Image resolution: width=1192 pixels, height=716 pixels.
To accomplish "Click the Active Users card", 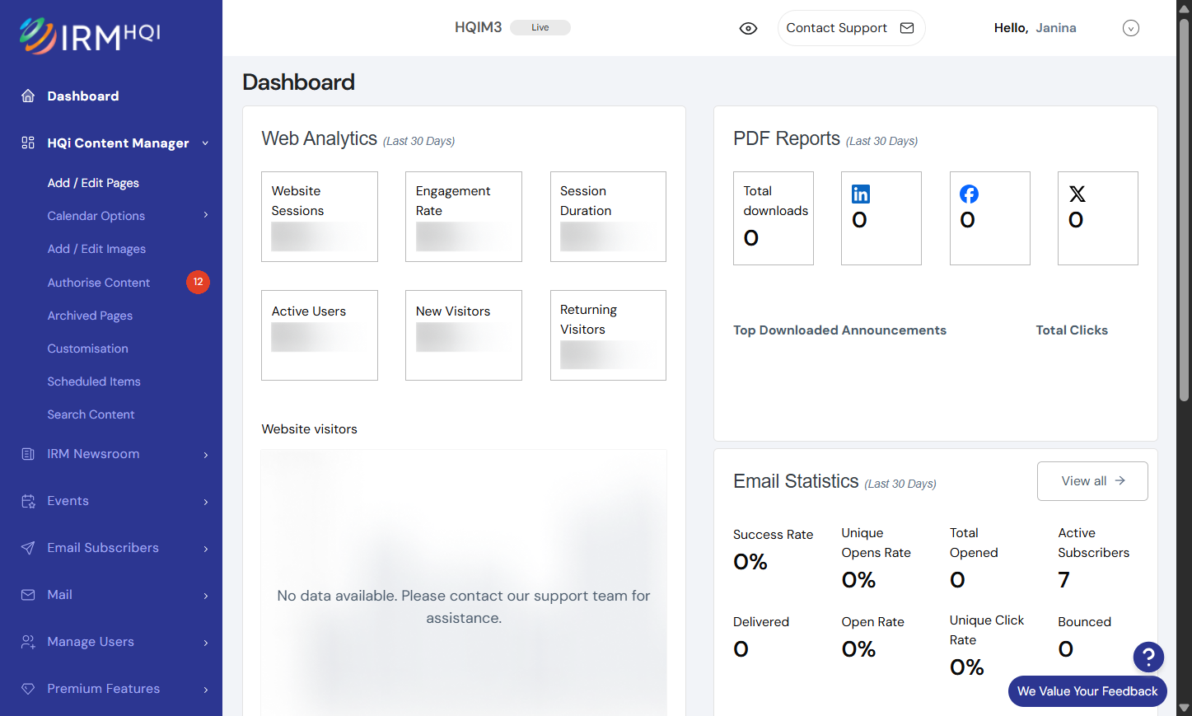I will pyautogui.click(x=320, y=335).
